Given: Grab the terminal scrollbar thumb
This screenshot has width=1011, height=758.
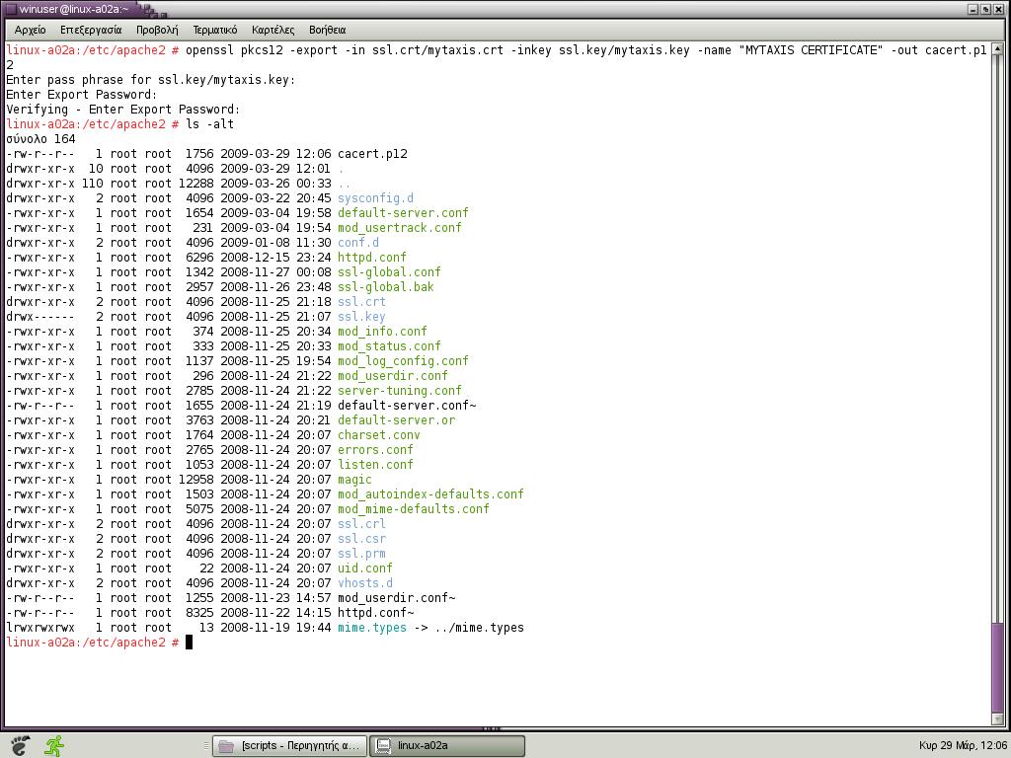Looking at the screenshot, I should (997, 666).
